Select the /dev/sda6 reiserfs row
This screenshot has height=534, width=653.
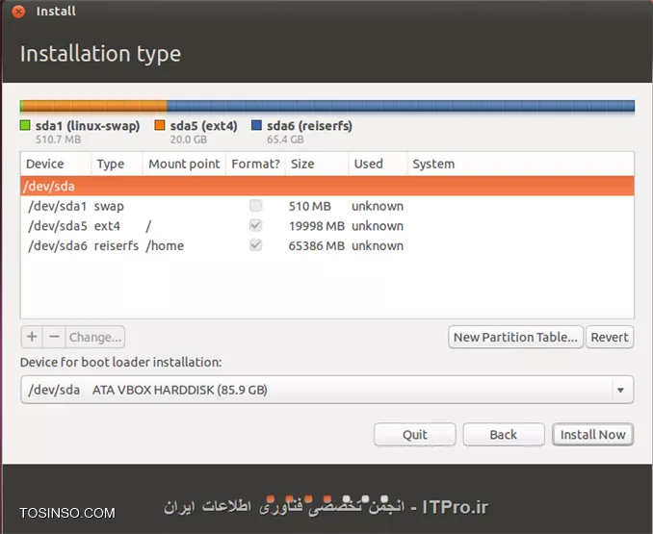point(327,245)
